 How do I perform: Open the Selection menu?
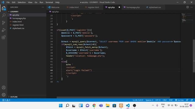[x=22, y=2]
